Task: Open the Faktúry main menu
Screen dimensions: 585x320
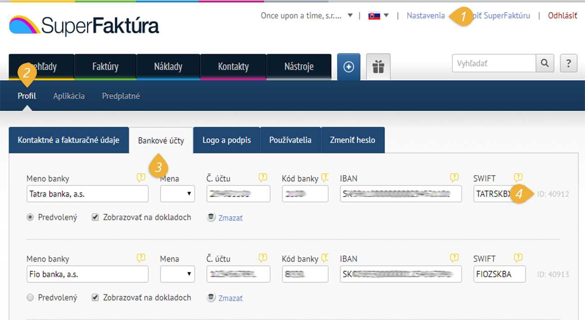Action: click(105, 67)
